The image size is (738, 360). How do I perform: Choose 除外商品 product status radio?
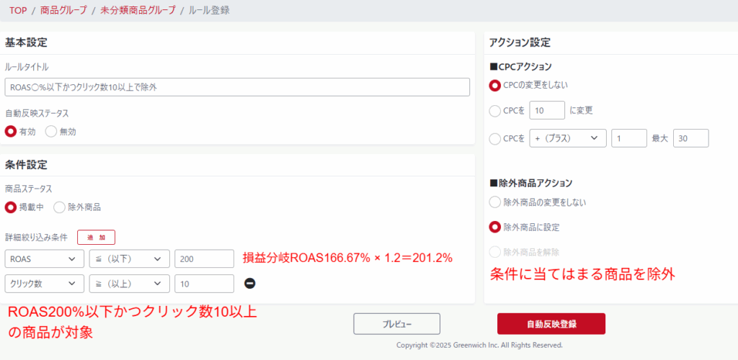tap(59, 207)
